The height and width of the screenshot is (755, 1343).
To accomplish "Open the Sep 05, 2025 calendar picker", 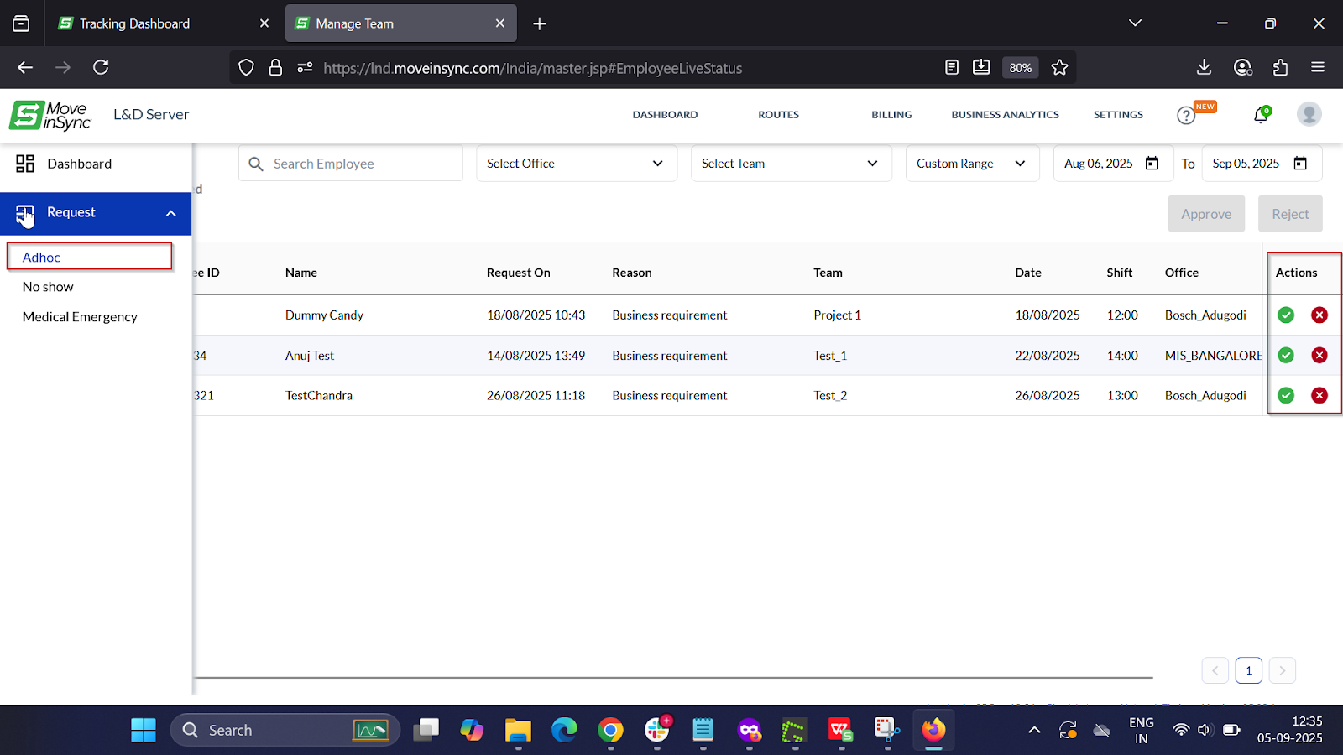I will [1300, 164].
